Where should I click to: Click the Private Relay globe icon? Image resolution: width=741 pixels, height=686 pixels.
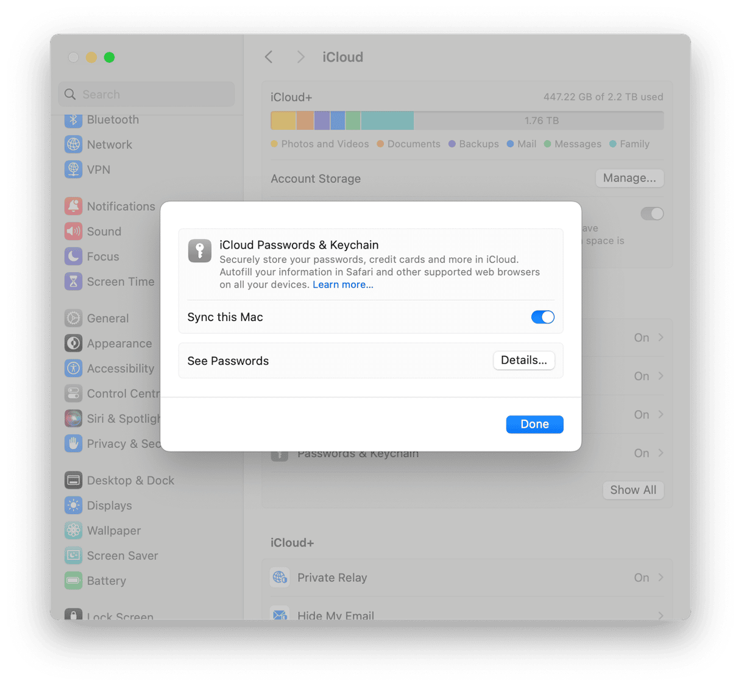coord(280,578)
